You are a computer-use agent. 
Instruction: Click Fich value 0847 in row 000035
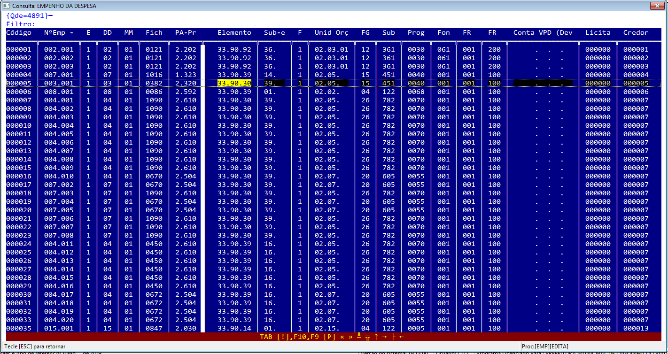tap(154, 329)
